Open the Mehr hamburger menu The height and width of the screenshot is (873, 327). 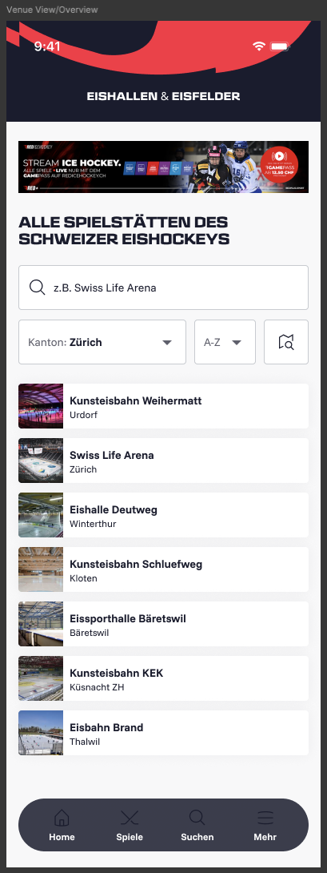(x=265, y=817)
